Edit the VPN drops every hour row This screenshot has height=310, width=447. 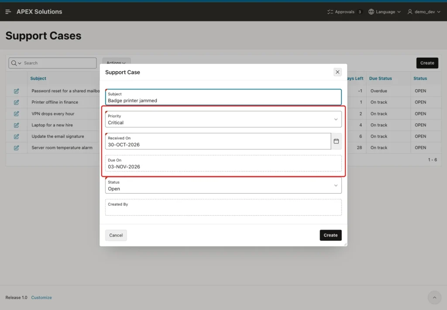pyautogui.click(x=16, y=114)
